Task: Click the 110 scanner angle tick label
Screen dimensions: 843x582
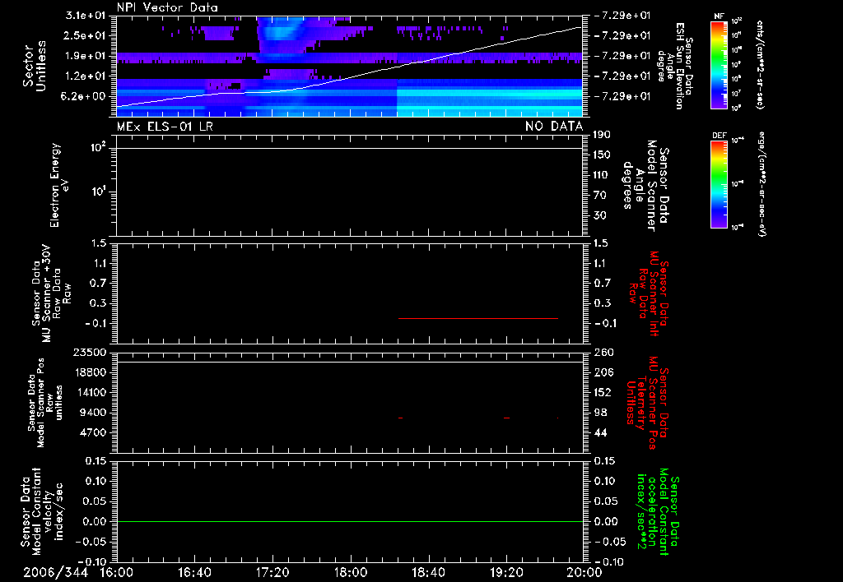Action: (x=602, y=175)
